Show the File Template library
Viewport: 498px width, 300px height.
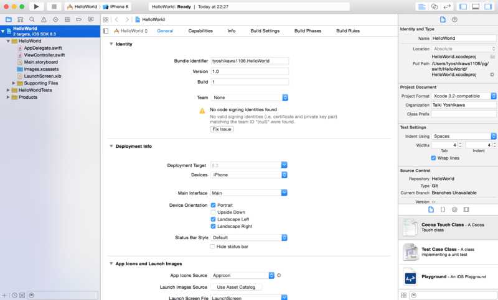[x=431, y=210]
